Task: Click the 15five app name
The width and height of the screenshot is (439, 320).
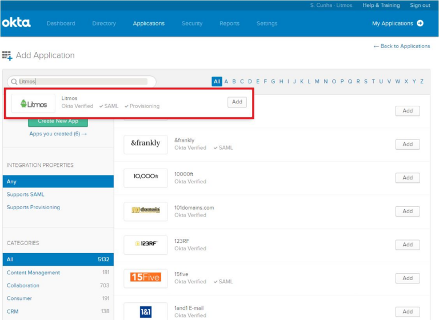Action: pyautogui.click(x=181, y=274)
